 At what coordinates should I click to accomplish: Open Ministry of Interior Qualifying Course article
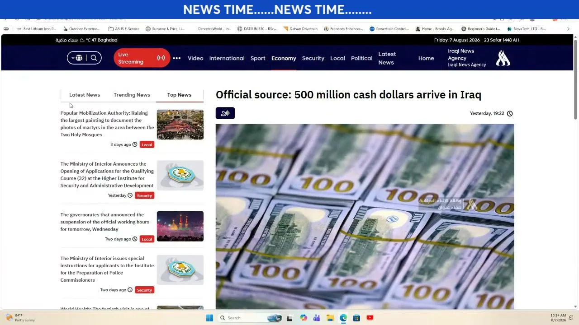107,175
